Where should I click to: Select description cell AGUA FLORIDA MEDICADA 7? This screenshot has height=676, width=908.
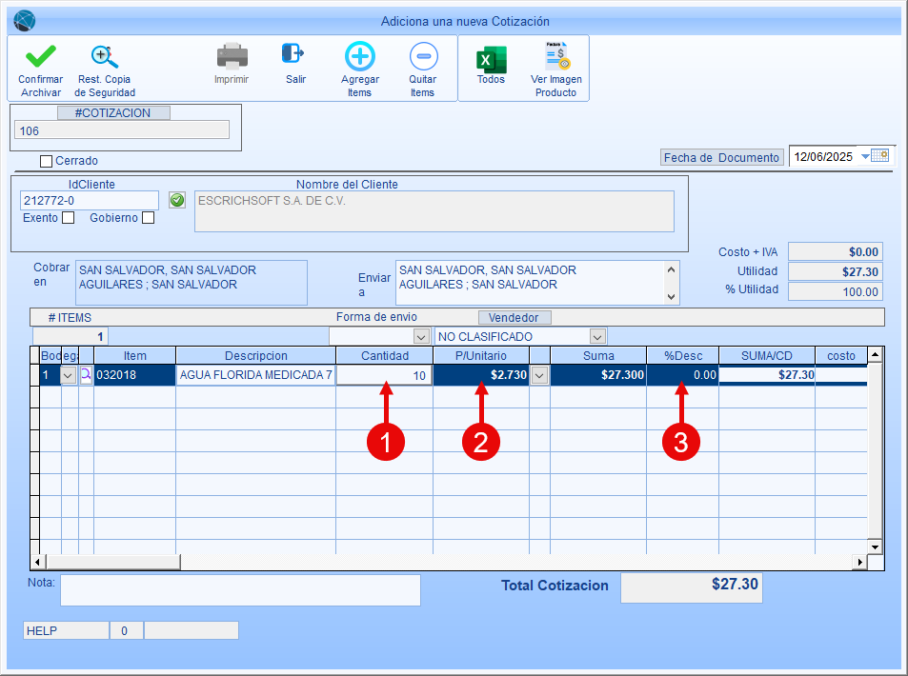[255, 375]
